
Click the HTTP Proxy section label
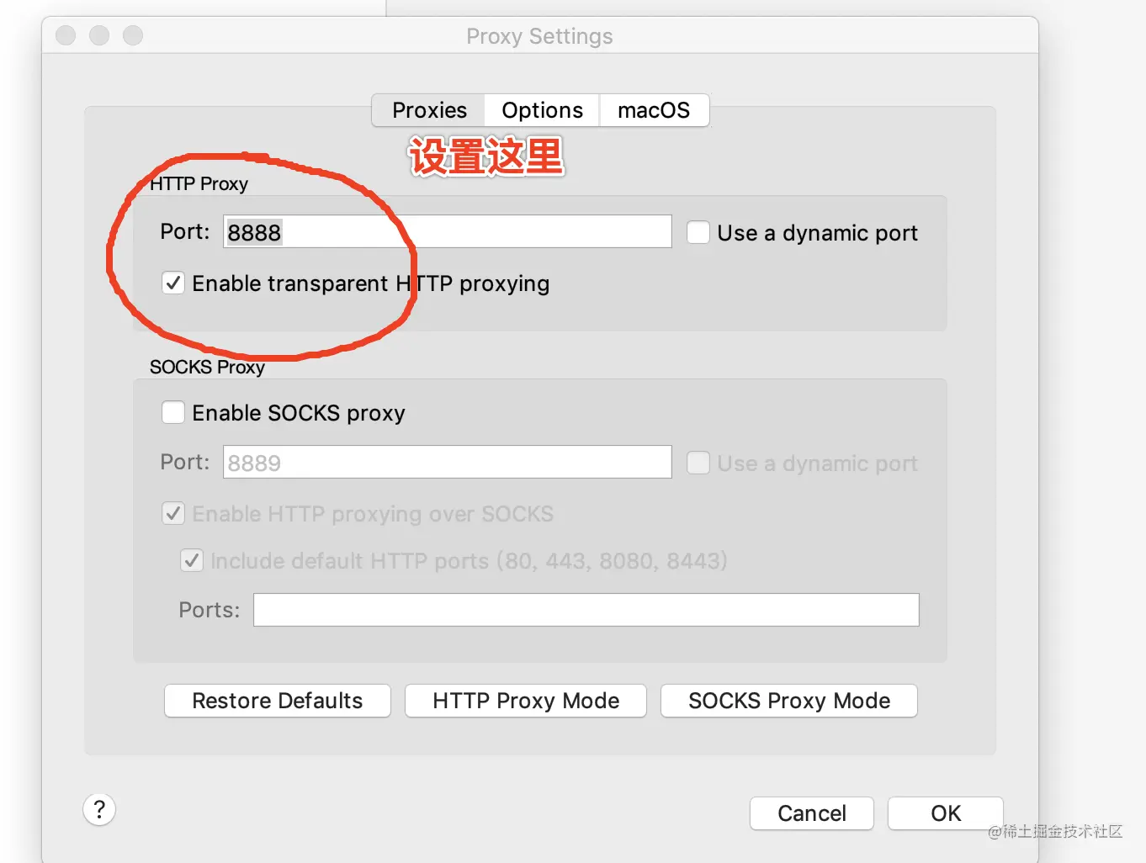(x=199, y=183)
